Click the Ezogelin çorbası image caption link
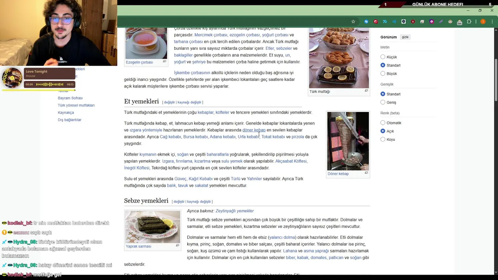The image size is (498, 280). pos(139,62)
